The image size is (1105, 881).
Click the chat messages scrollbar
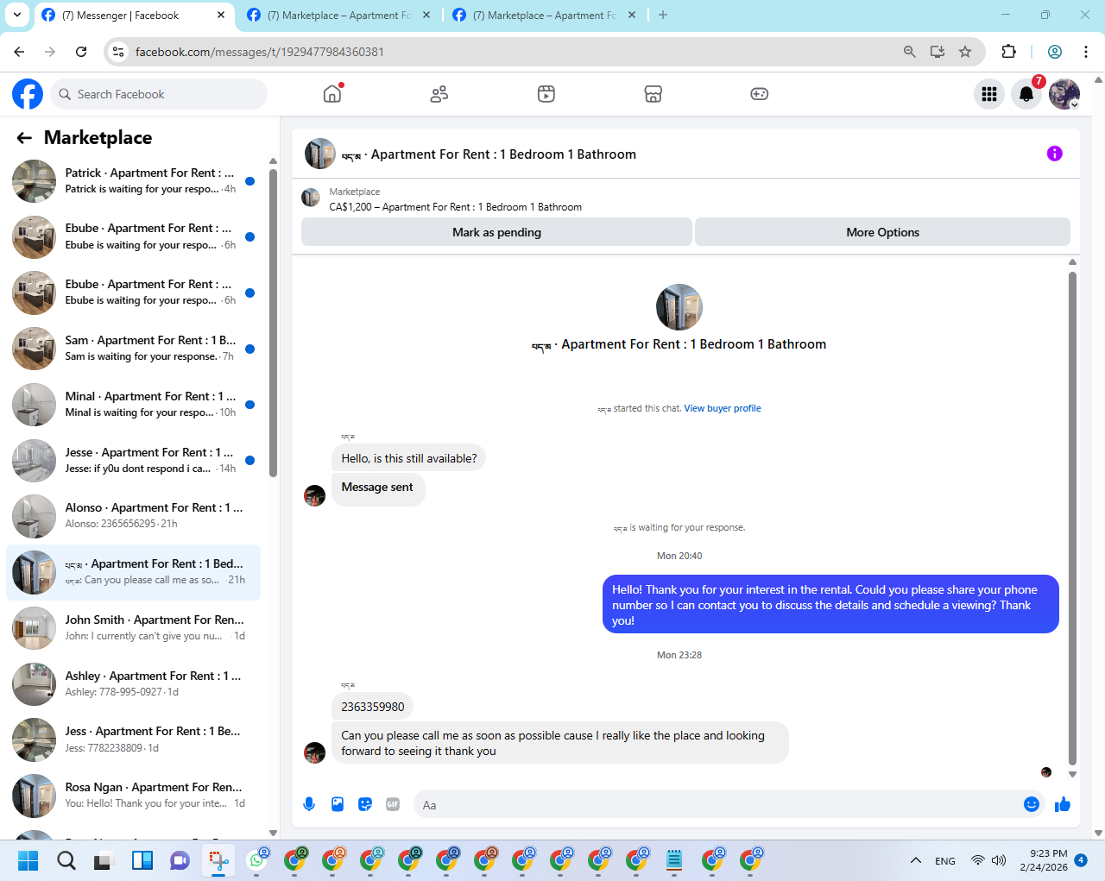[1072, 519]
